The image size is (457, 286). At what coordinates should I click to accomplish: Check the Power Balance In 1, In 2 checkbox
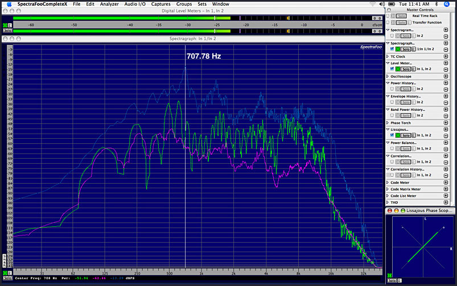392,148
